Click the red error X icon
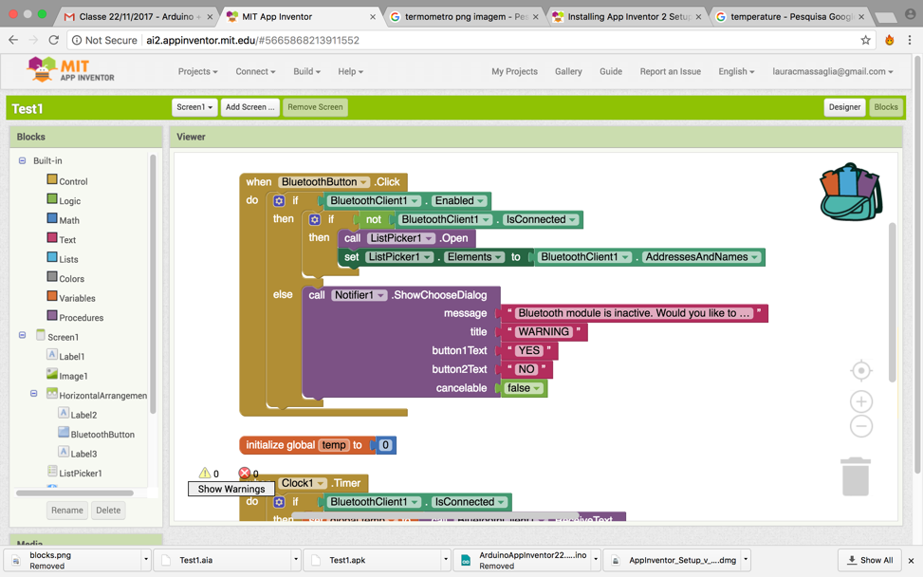 tap(245, 473)
